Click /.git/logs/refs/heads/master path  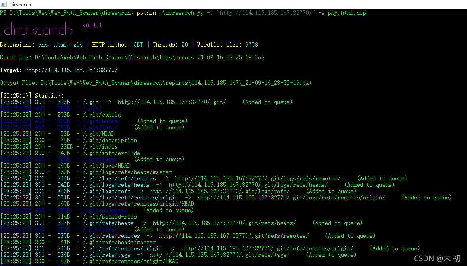[127, 172]
